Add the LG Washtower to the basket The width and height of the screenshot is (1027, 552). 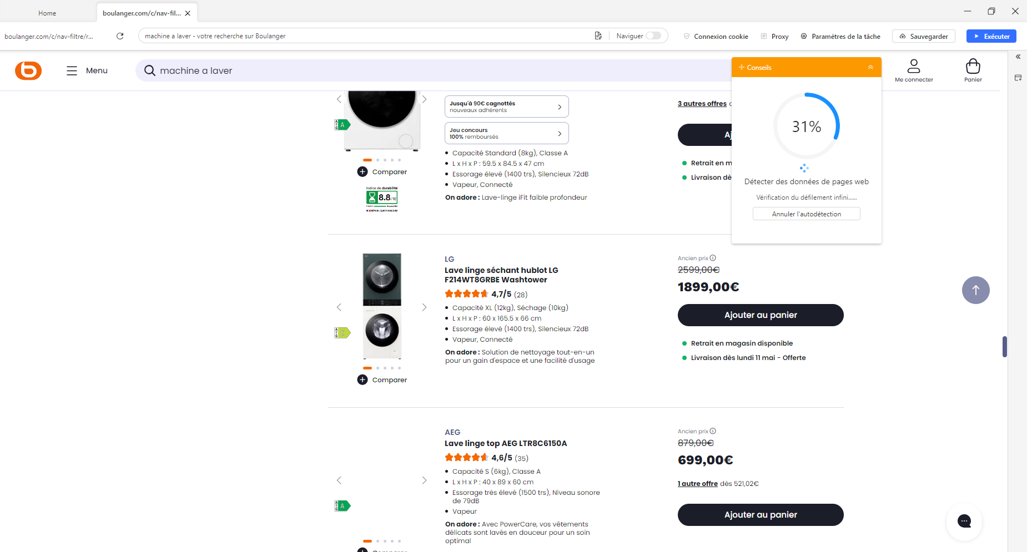coord(761,315)
